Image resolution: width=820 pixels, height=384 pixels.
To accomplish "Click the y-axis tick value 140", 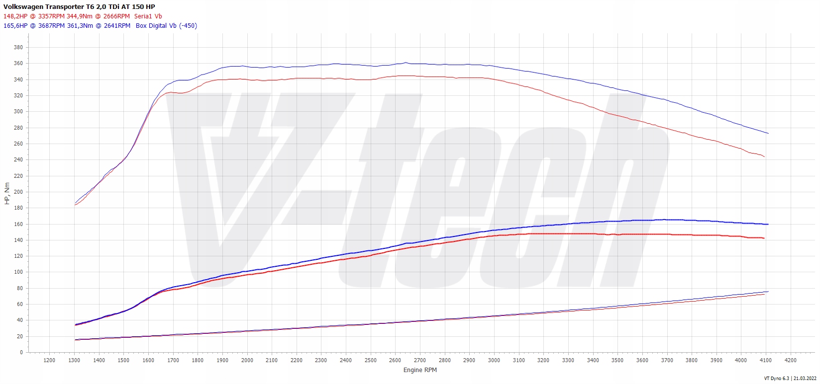I will pos(18,240).
